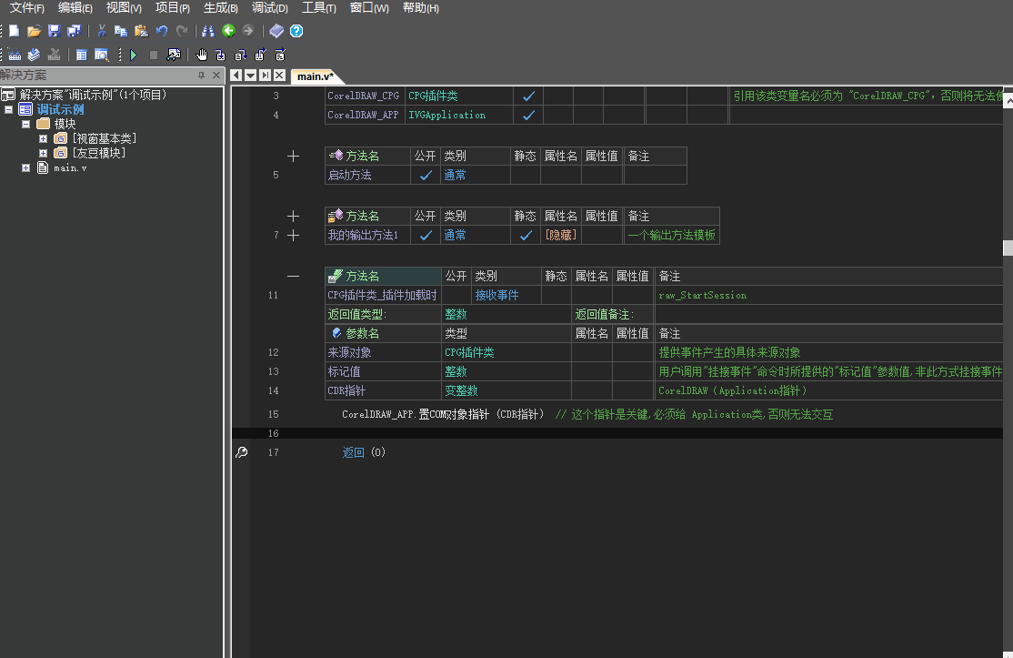Start the run with the green play icon
This screenshot has height=658, width=1013.
pyautogui.click(x=134, y=55)
